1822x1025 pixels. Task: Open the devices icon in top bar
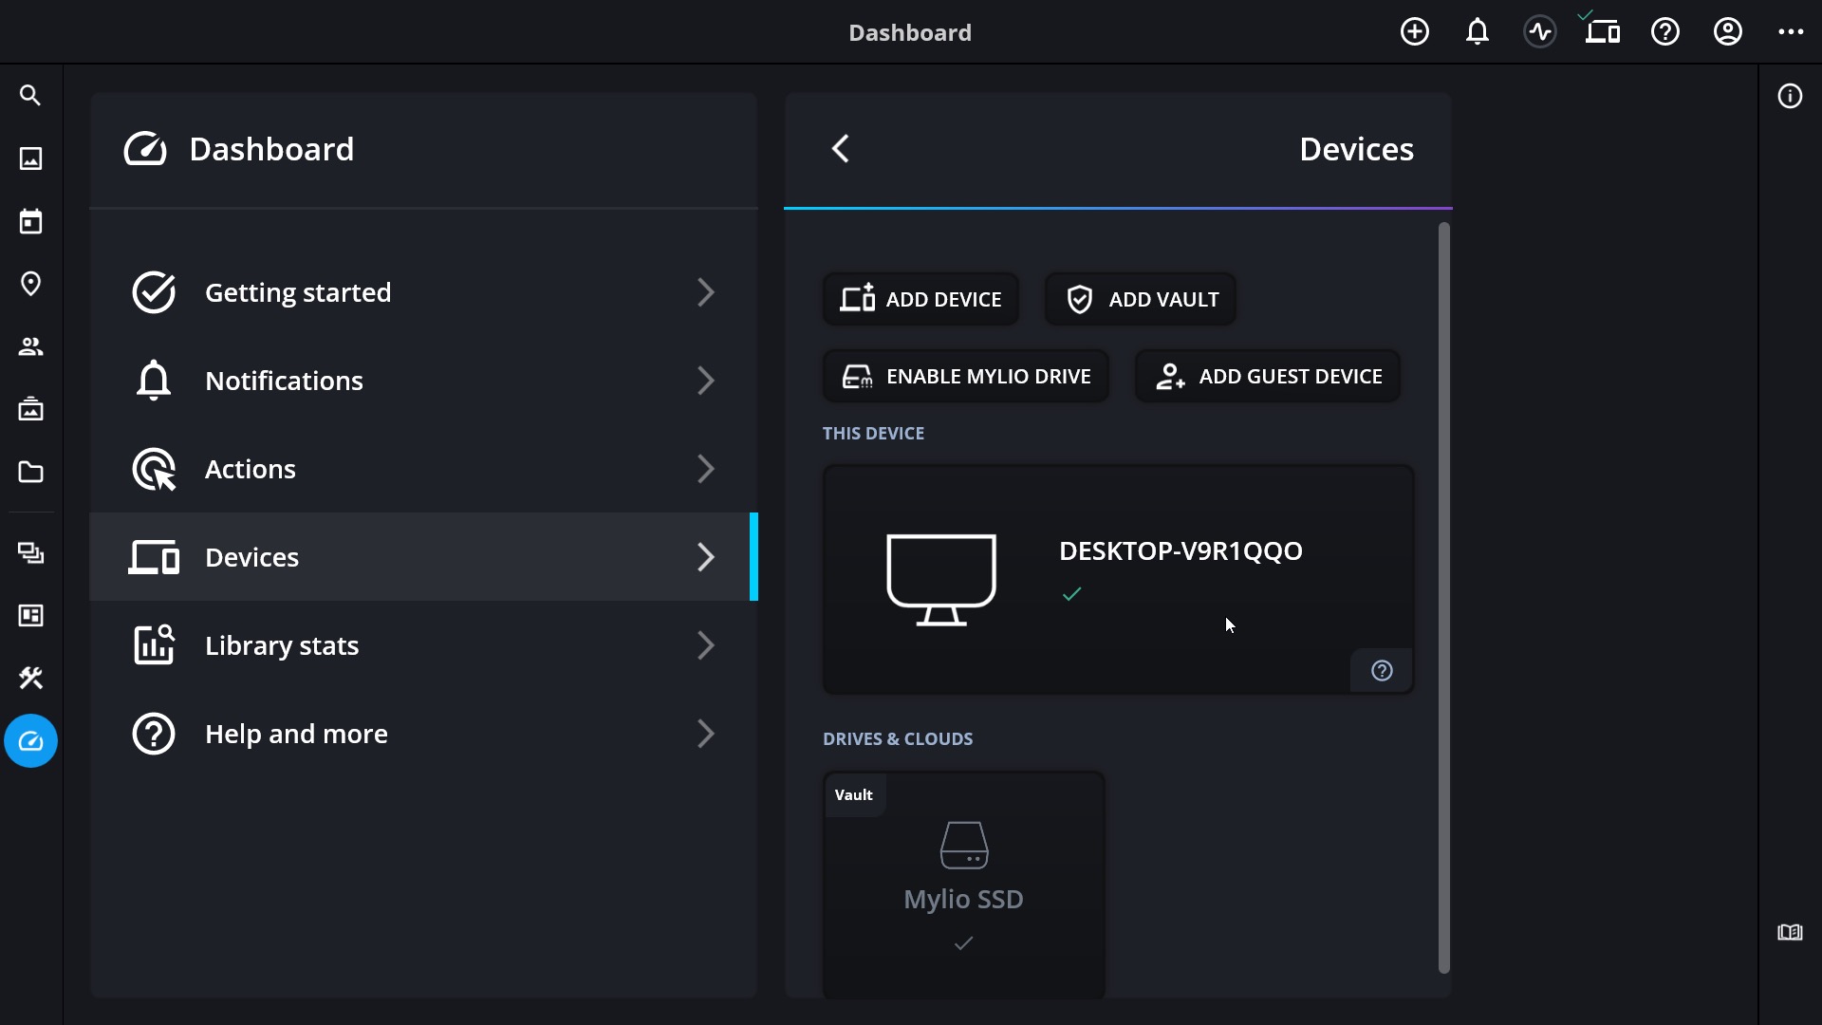[1602, 32]
